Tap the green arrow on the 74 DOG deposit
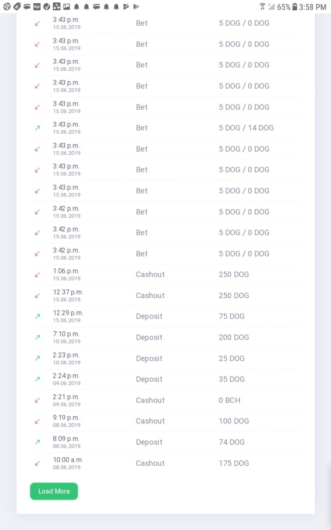The width and height of the screenshot is (331, 530). (37, 442)
